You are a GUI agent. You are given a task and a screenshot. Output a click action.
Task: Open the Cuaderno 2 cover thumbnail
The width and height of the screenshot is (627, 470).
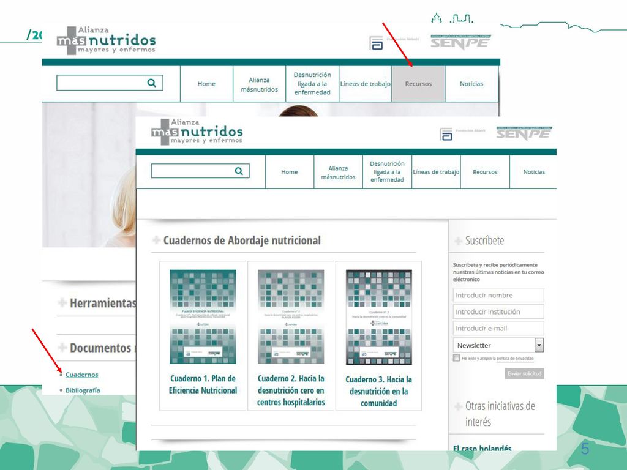pyautogui.click(x=291, y=316)
